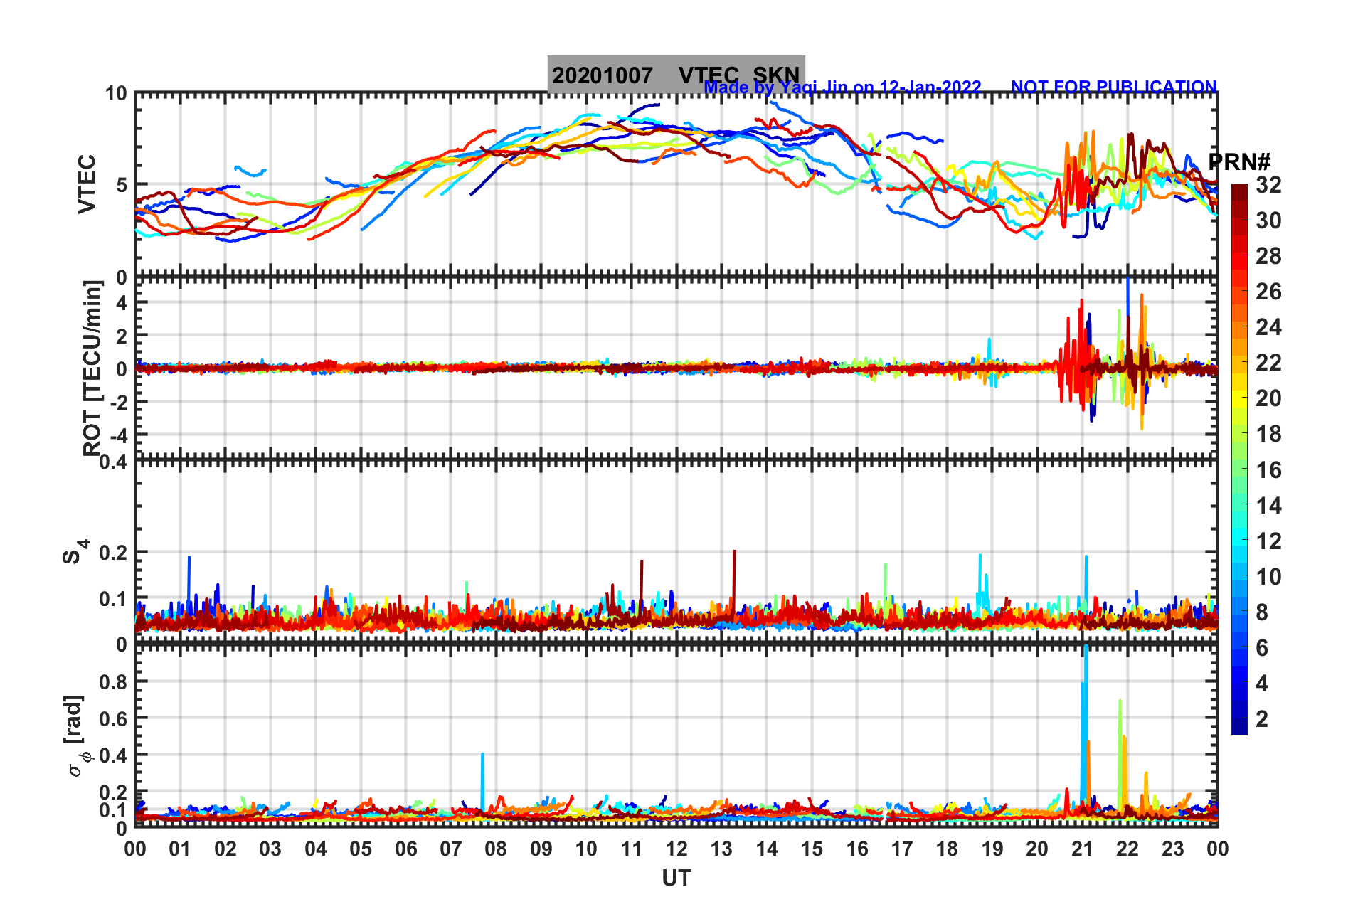Select UT axis tick label "15"
The image size is (1353, 919).
pyautogui.click(x=812, y=849)
